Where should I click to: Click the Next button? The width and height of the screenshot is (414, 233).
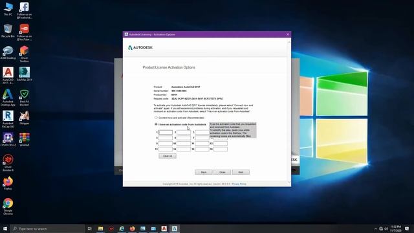click(x=241, y=172)
